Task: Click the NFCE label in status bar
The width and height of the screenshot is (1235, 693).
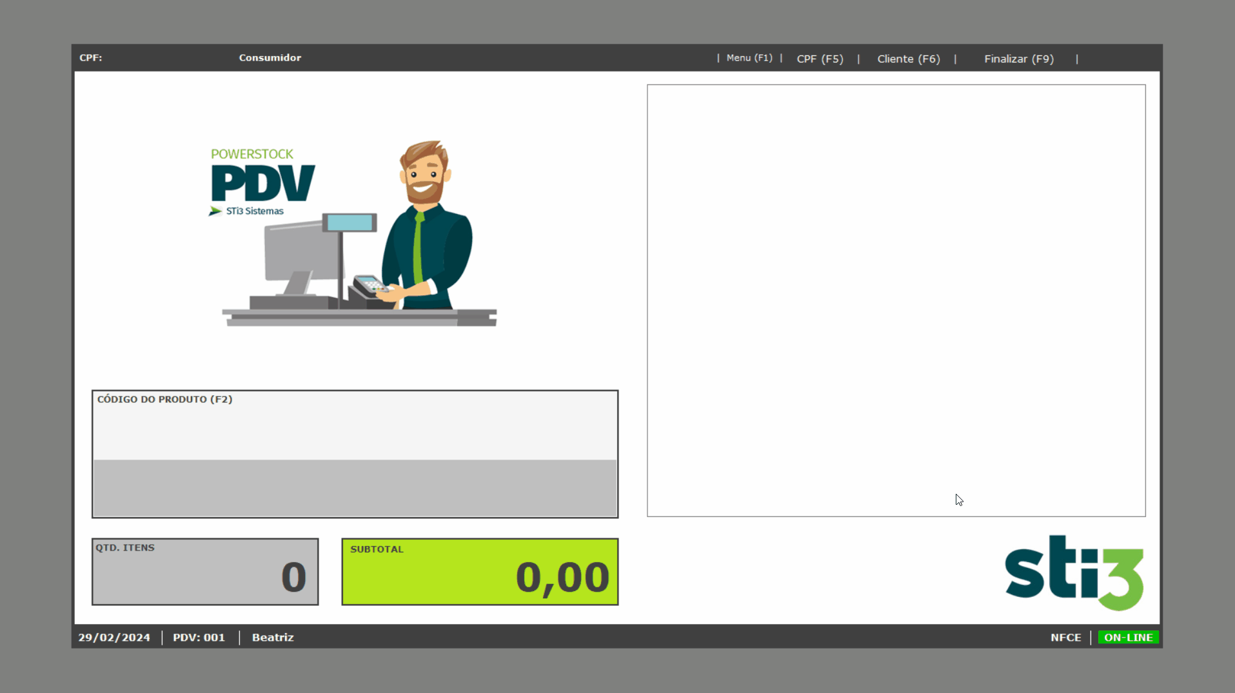Action: coord(1065,638)
